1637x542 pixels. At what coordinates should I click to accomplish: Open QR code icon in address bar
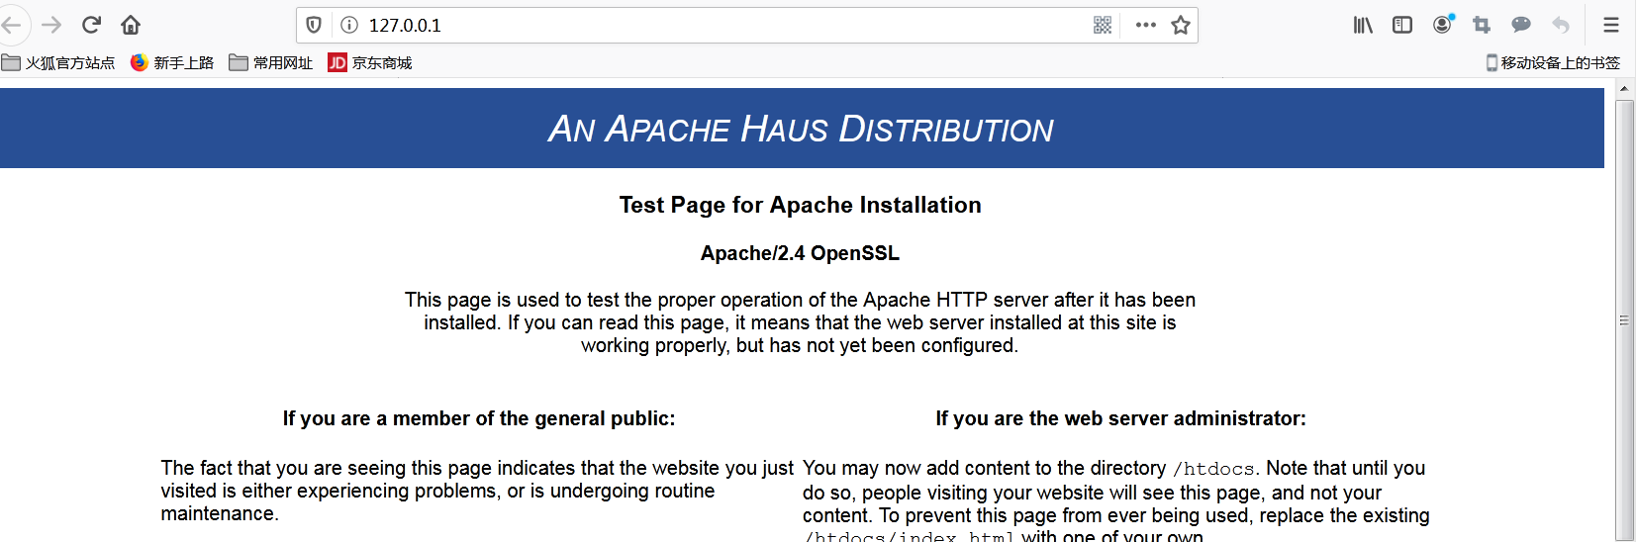1103,25
